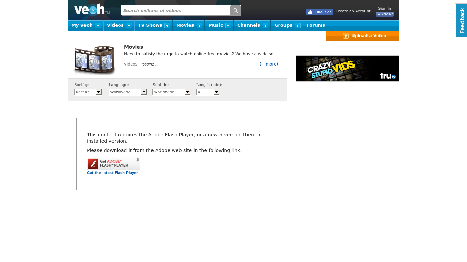Viewport: 467px width, 262px height.
Task: Expand the TV Shows menu arrow
Action: [167, 25]
